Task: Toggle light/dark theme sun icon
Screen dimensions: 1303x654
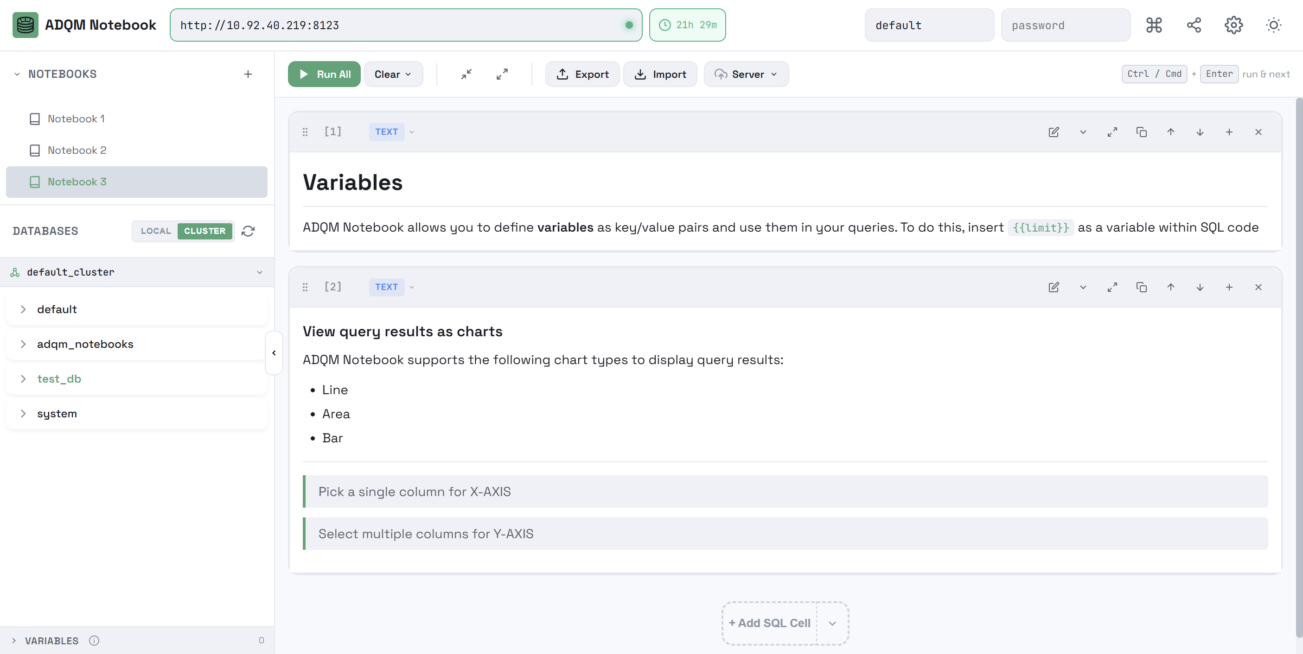Action: pos(1273,25)
